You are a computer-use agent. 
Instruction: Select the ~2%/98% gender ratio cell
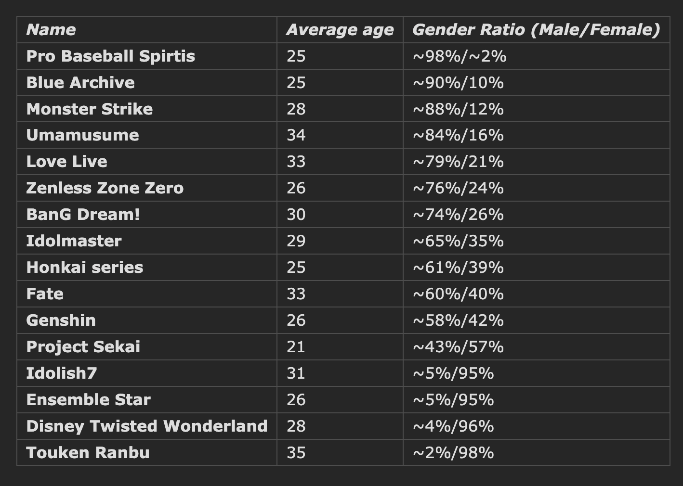[x=453, y=453]
